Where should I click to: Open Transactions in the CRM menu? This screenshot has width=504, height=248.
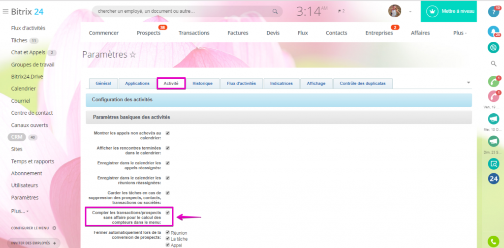pos(194,33)
